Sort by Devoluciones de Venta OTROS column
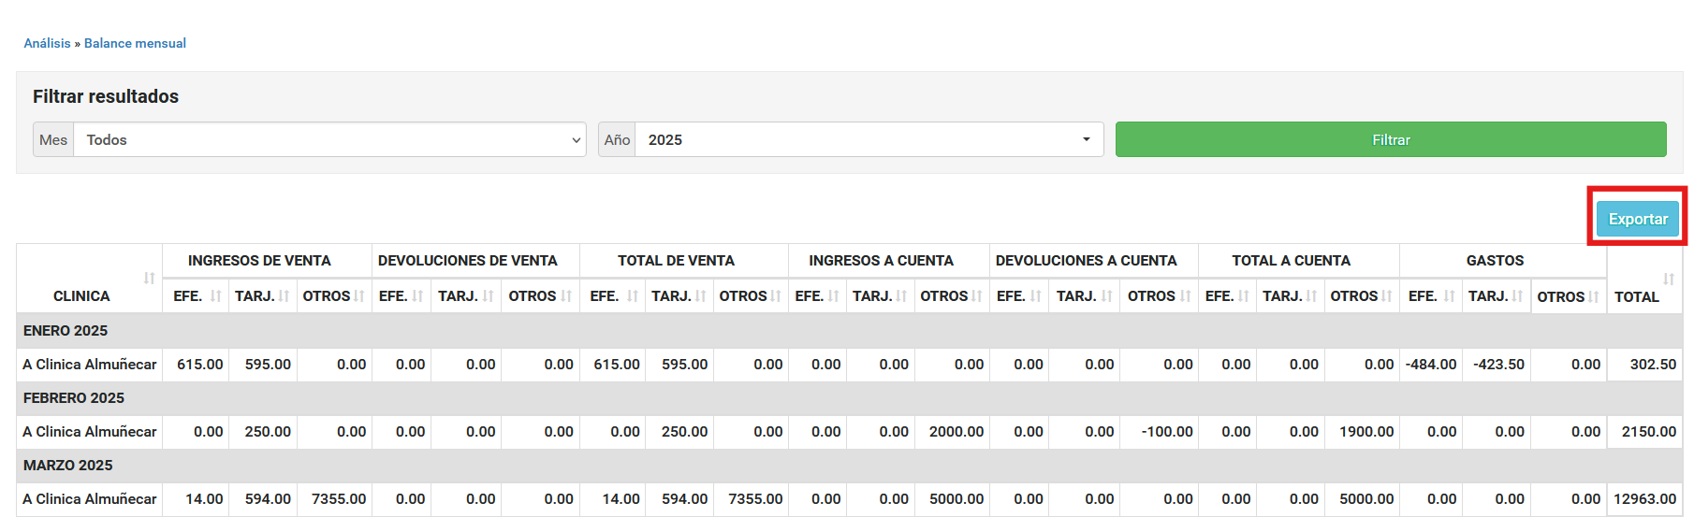This screenshot has height=517, width=1694. [540, 296]
